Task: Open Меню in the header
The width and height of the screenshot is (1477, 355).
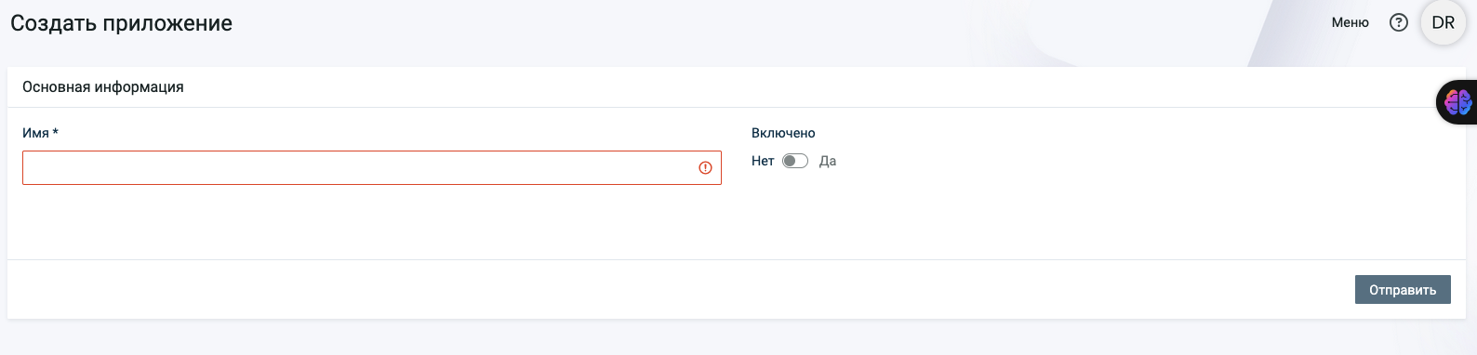Action: (x=1350, y=22)
